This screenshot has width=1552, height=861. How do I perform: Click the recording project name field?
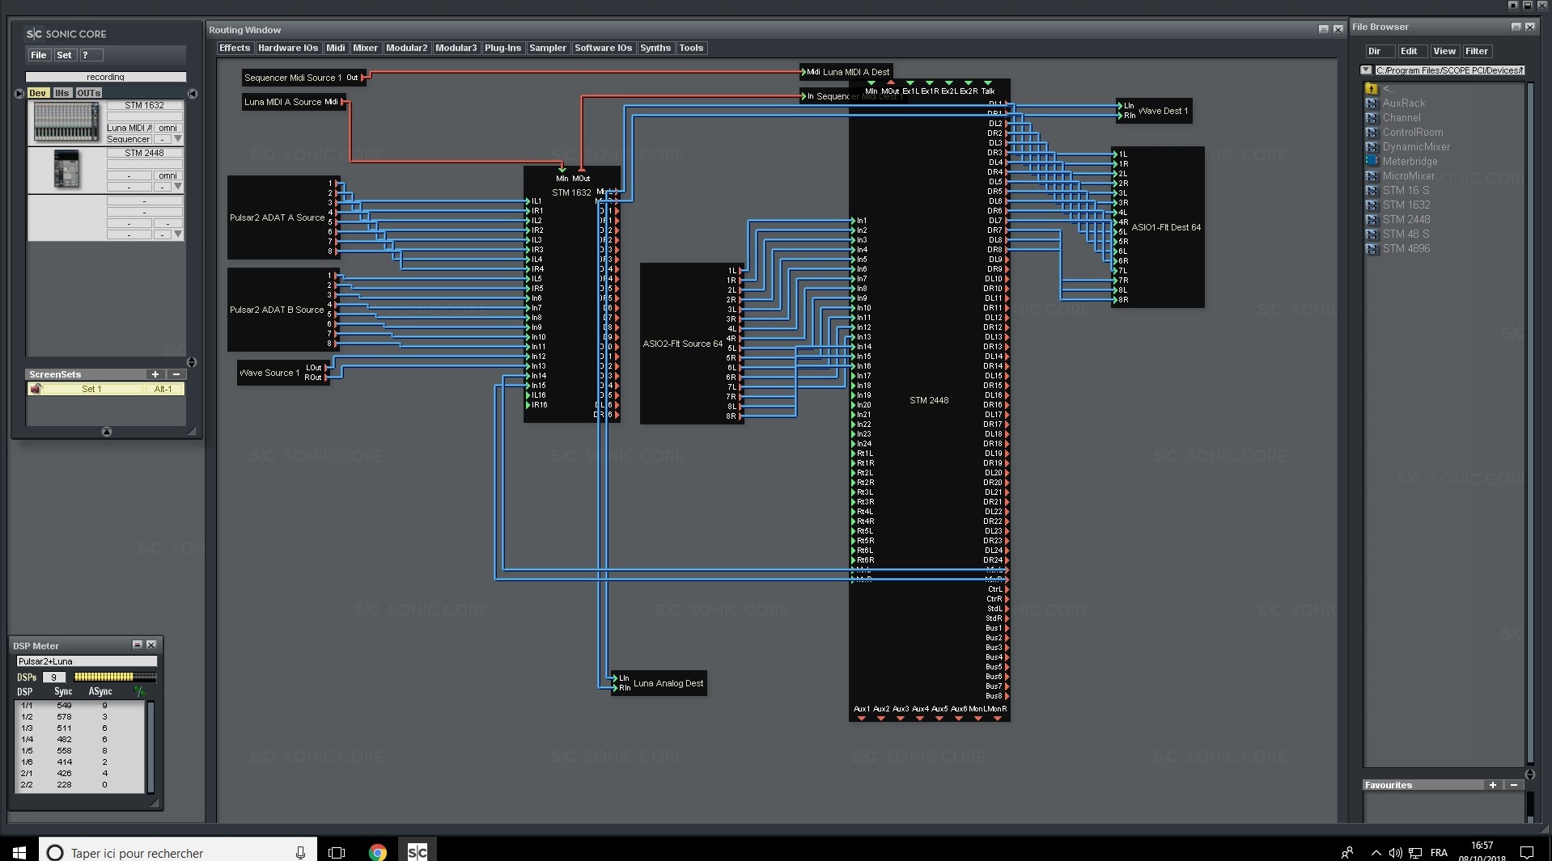click(106, 77)
